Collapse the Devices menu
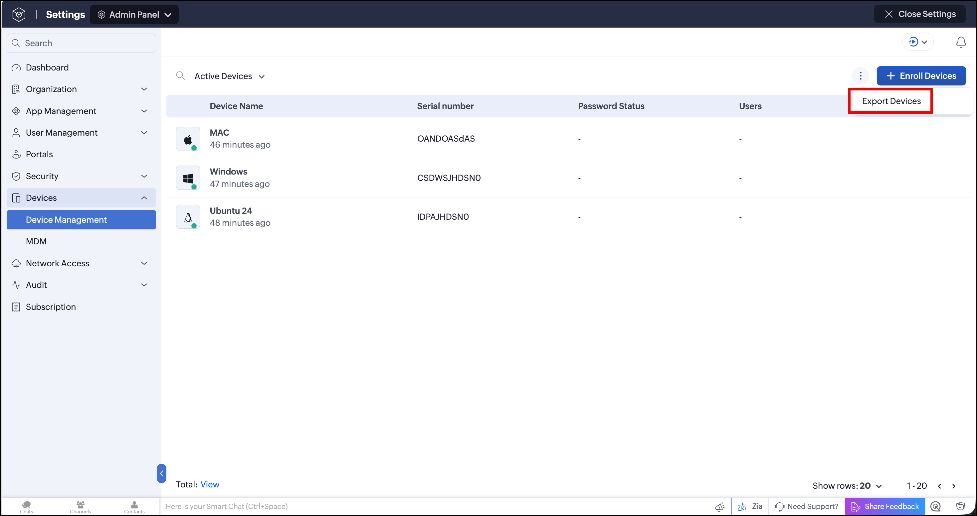 point(81,198)
